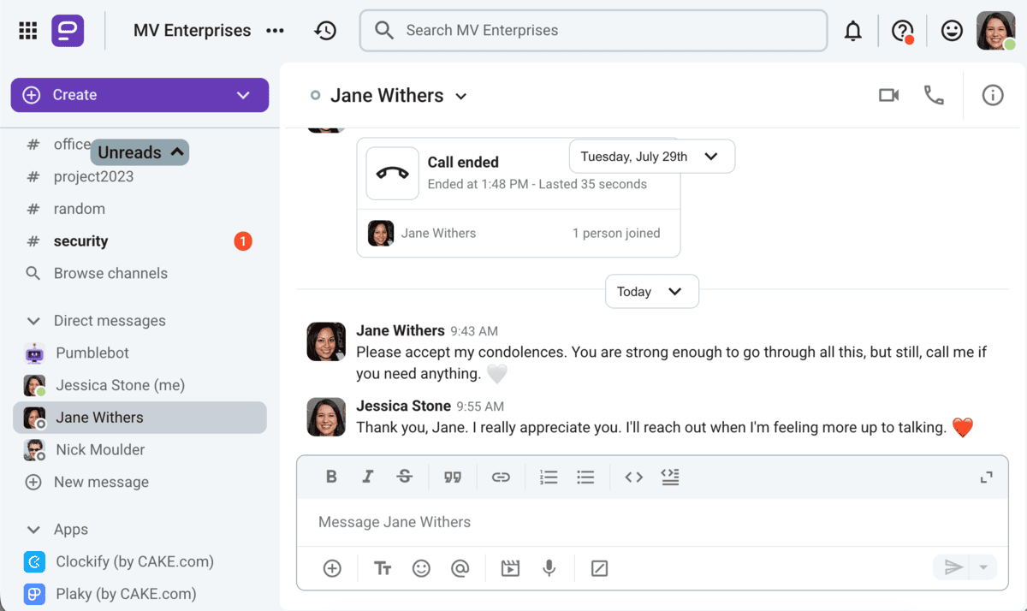Start a voice call with Jane Withers
Screen dimensions: 1027x611
coord(934,95)
